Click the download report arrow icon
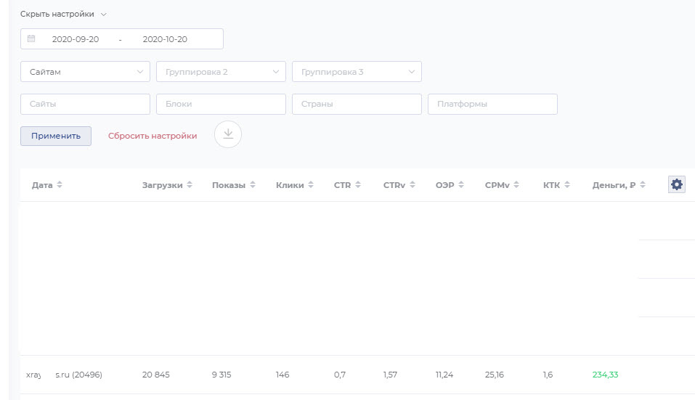This screenshot has height=400, width=695. [x=228, y=134]
